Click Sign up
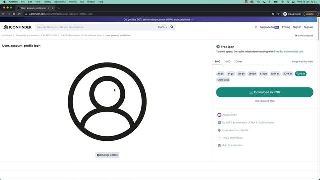Viewport: 320px width, 180px height. point(309,27)
